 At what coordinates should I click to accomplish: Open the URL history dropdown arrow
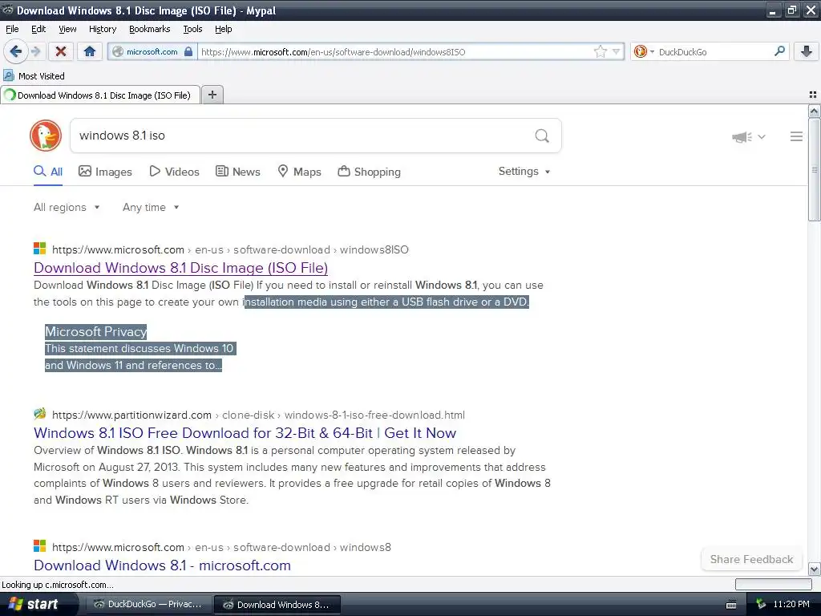[x=617, y=51]
